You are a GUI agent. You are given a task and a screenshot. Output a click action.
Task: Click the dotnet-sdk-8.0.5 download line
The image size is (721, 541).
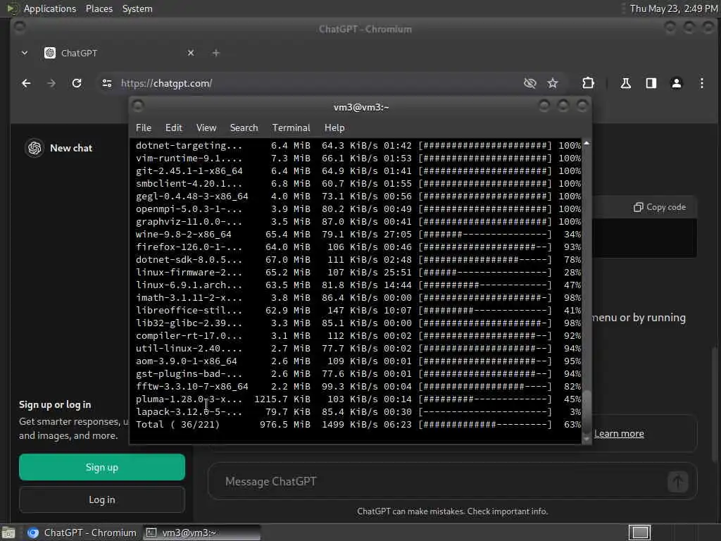(x=358, y=260)
